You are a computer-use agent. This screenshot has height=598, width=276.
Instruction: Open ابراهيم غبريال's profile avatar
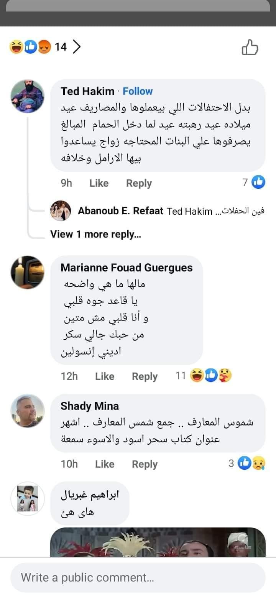pos(27,499)
